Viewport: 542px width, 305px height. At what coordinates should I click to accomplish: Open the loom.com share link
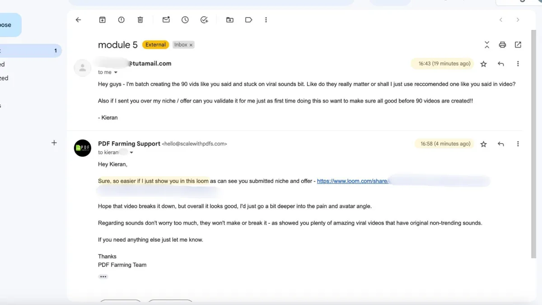click(x=352, y=181)
